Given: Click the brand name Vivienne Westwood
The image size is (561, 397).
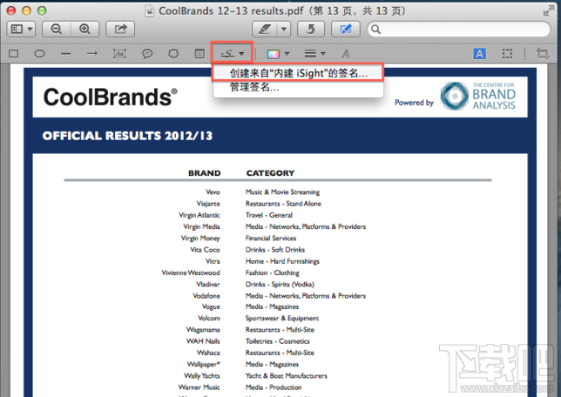Looking at the screenshot, I should point(191,273).
